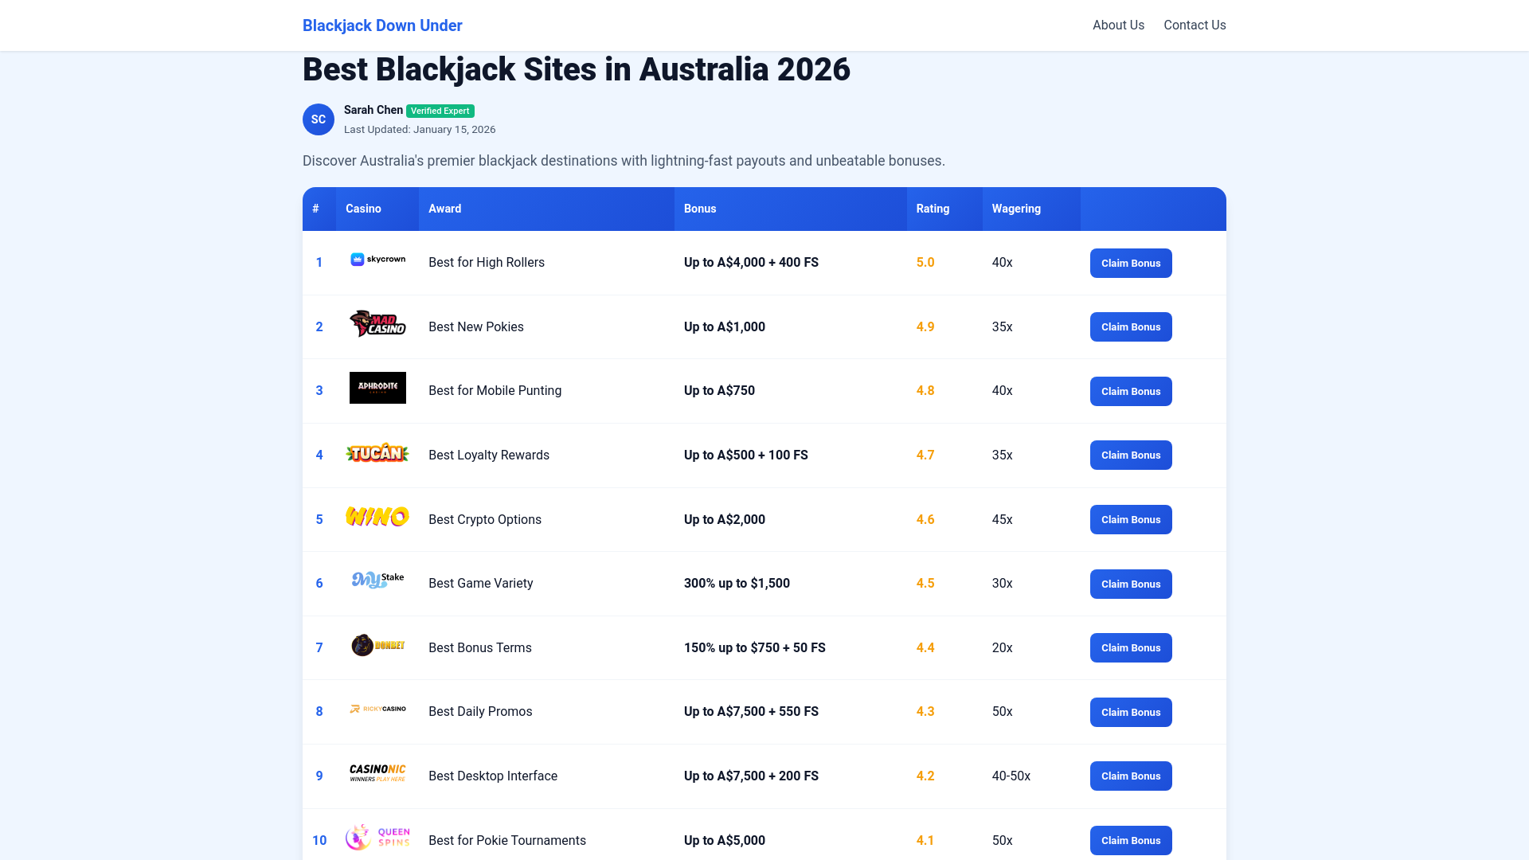Viewport: 1529px width, 860px height.
Task: Click the Queen Spins logo
Action: [377, 837]
